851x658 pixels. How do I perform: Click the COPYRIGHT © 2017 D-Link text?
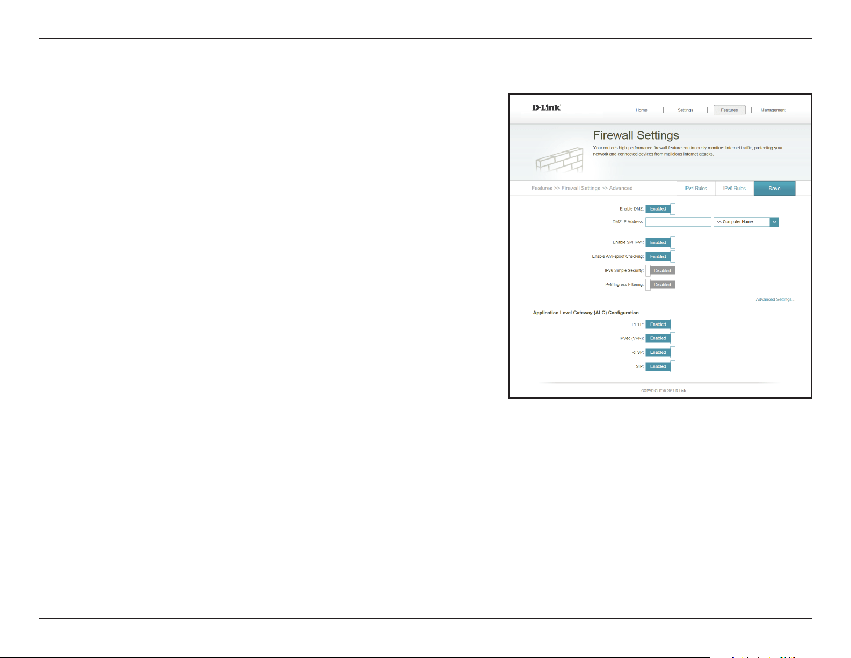click(663, 391)
